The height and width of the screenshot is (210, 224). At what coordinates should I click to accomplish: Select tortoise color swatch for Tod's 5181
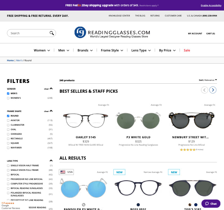pos(190,205)
